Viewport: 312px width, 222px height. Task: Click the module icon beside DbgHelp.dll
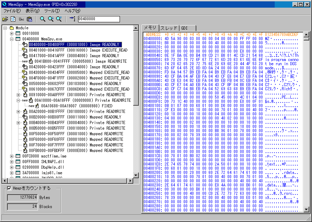pyautogui.click(x=18, y=167)
